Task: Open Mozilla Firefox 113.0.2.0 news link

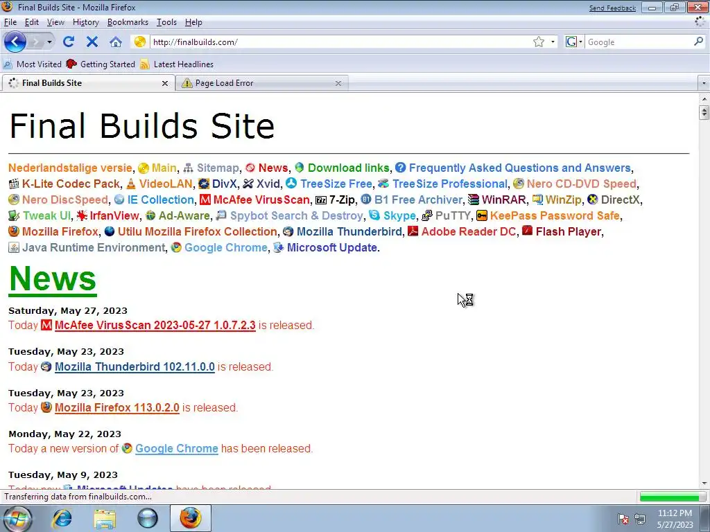Action: pyautogui.click(x=116, y=407)
